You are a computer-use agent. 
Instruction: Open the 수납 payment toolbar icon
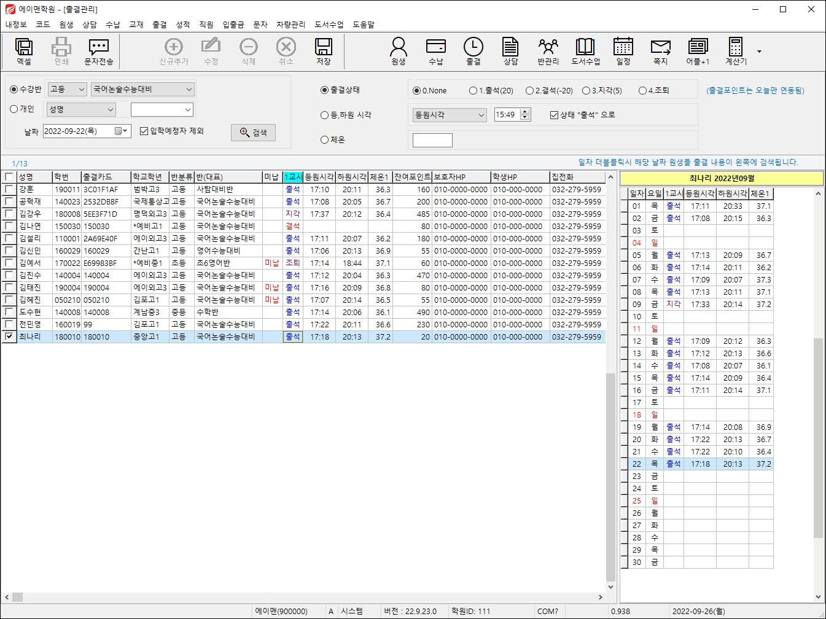click(x=436, y=51)
